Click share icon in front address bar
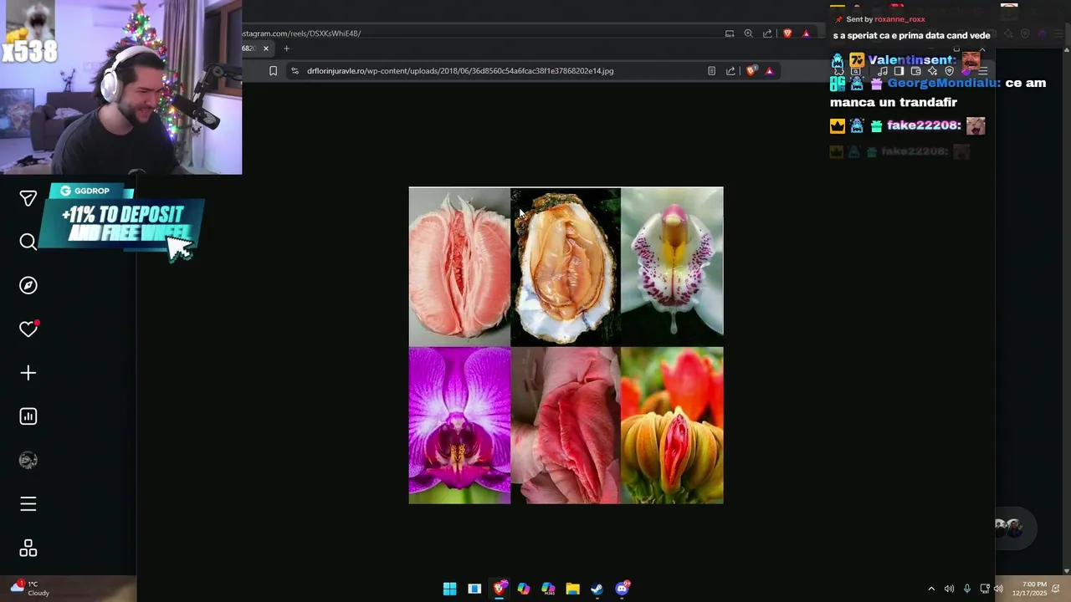 pos(730,71)
